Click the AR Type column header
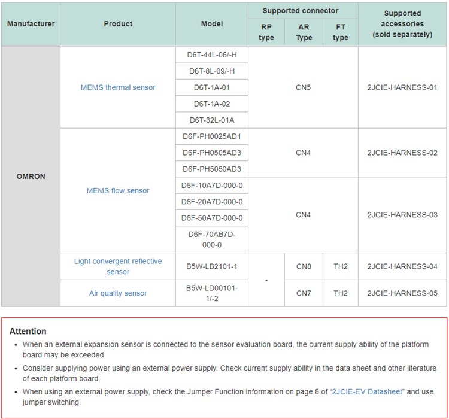This screenshot has height=419, width=449. (304, 32)
